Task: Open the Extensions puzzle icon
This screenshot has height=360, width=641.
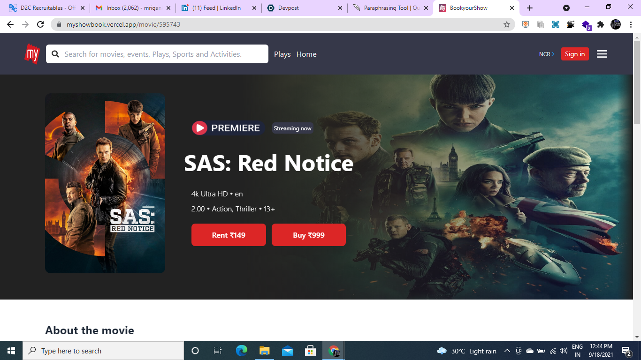Action: pos(601,24)
